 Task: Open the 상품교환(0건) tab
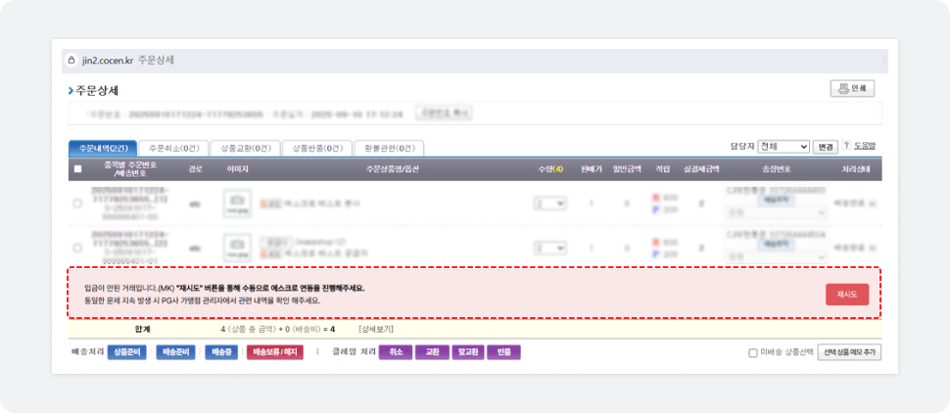pyautogui.click(x=245, y=148)
